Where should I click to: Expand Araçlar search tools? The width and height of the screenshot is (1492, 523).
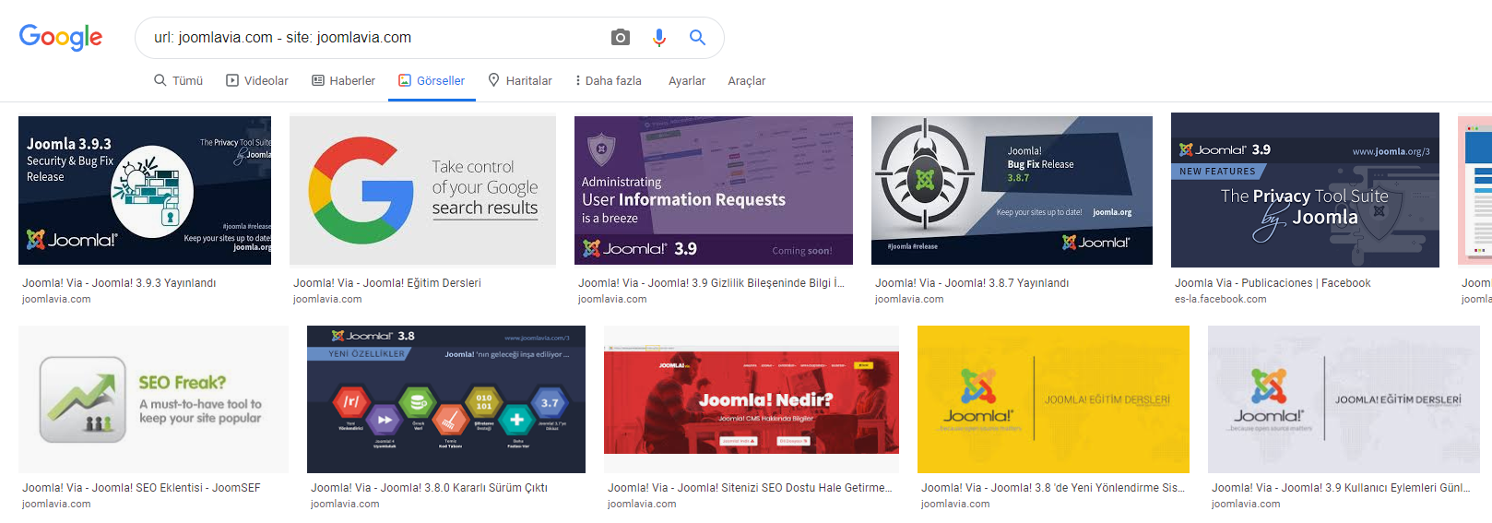[747, 81]
